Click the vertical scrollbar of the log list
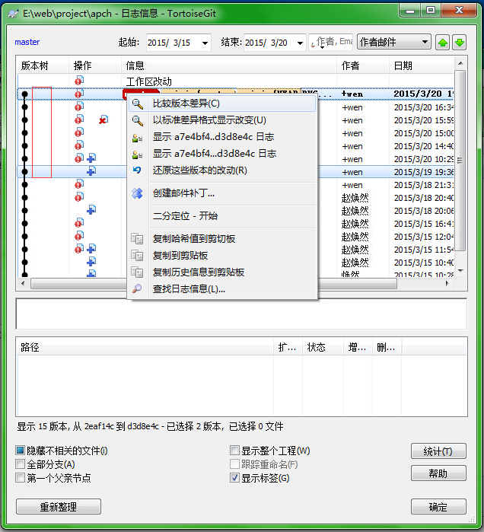 click(x=460, y=175)
